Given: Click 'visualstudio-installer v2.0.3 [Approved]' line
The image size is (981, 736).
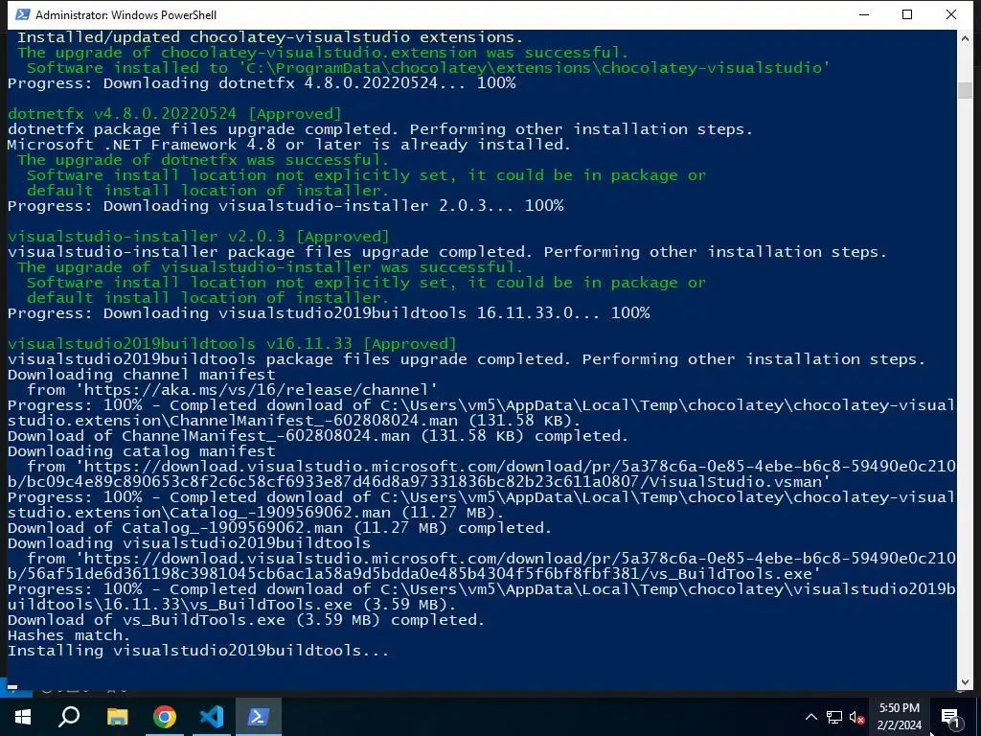Looking at the screenshot, I should click(x=198, y=237).
